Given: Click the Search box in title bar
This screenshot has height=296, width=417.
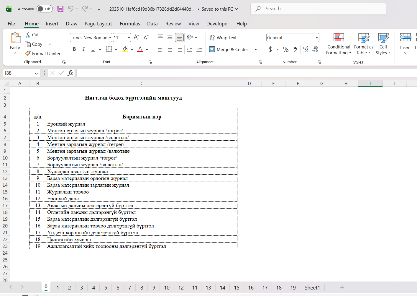Looking at the screenshot, I should [x=318, y=9].
